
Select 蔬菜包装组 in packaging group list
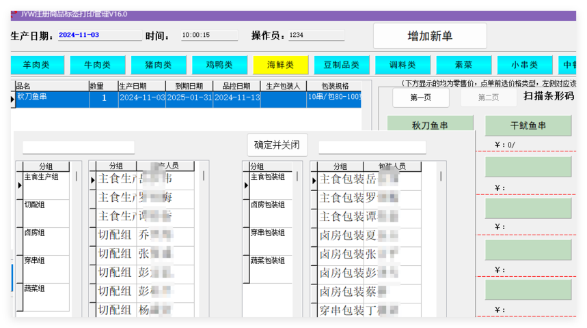pos(271,269)
